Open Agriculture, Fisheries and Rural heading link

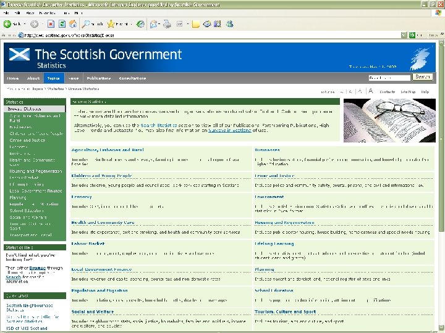coord(108,150)
